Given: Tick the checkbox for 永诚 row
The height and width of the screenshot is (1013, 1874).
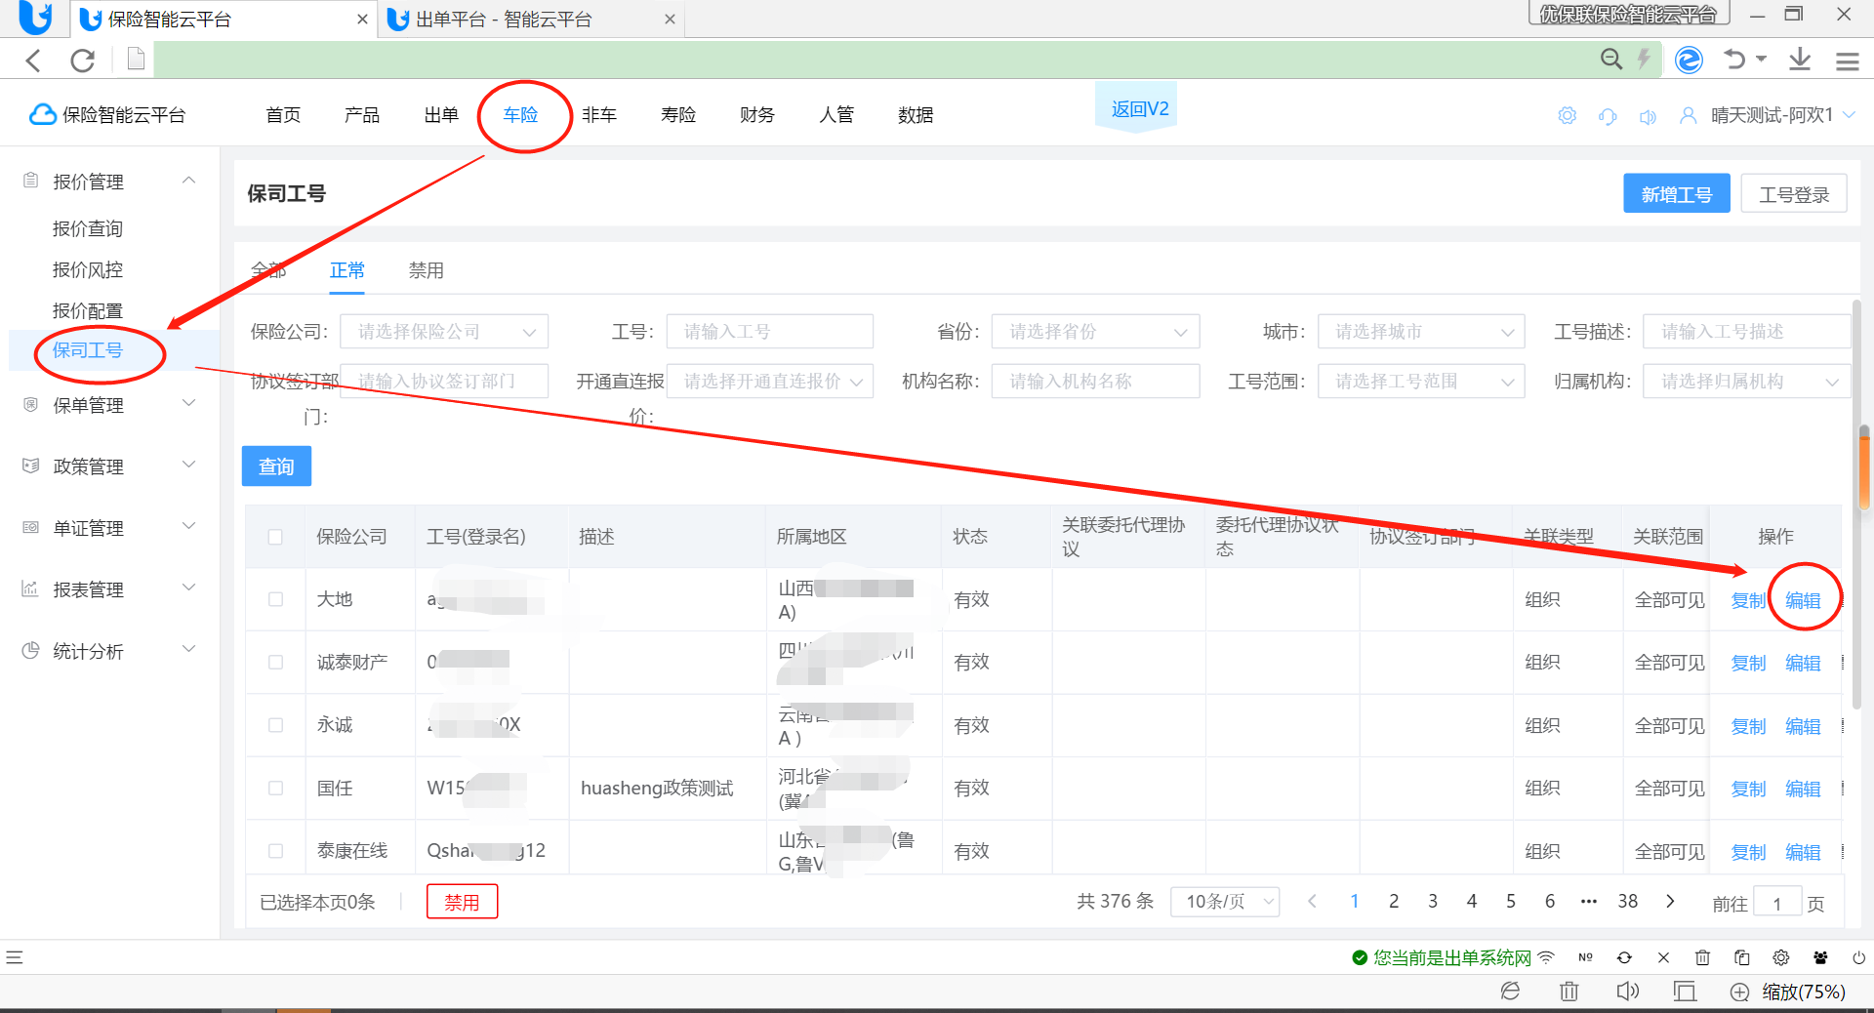Looking at the screenshot, I should tap(275, 725).
